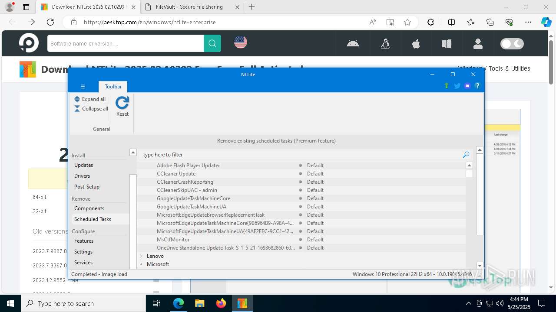Click the NTLite help question mark icon
Screen dimensions: 556x312
coord(477,86)
